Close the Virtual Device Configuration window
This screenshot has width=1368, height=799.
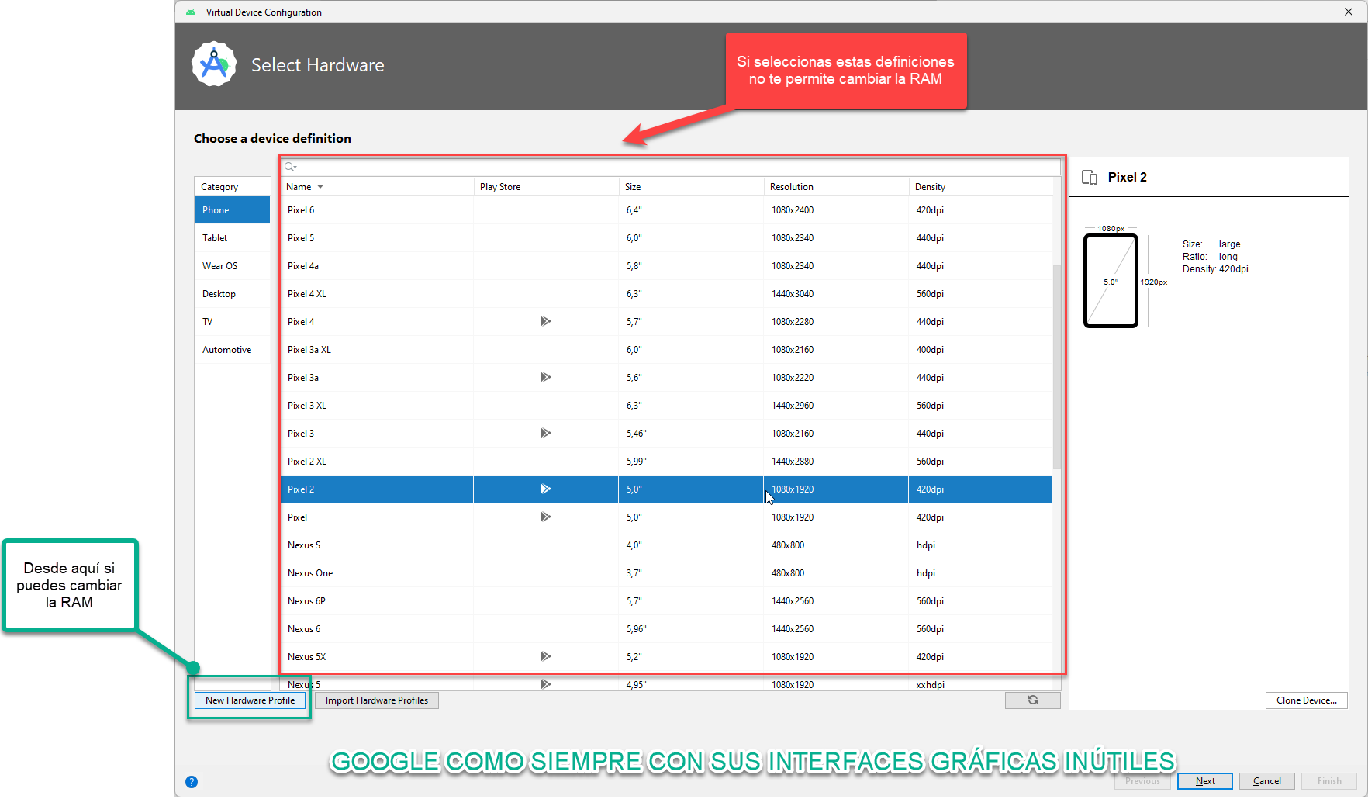click(1349, 12)
